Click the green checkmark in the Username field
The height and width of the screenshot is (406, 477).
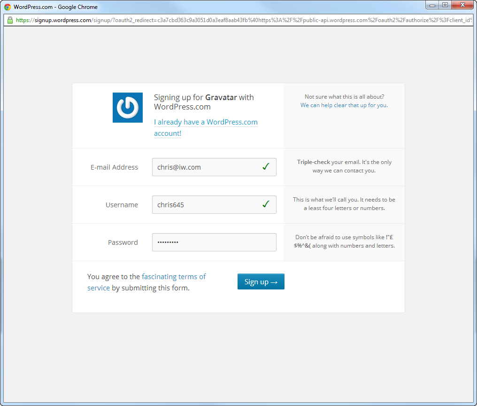(x=266, y=204)
